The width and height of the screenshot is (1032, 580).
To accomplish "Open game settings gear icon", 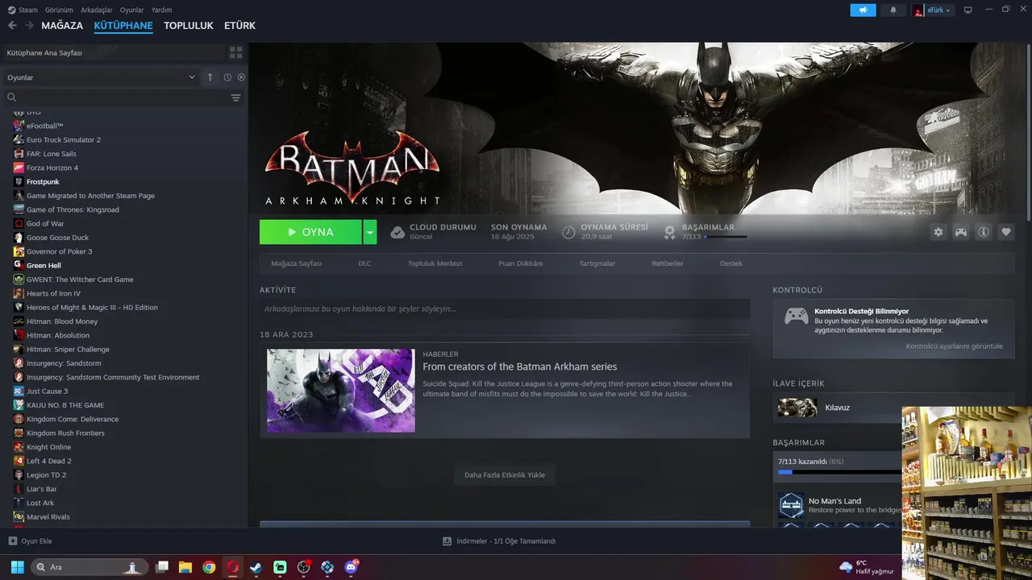I will (938, 232).
